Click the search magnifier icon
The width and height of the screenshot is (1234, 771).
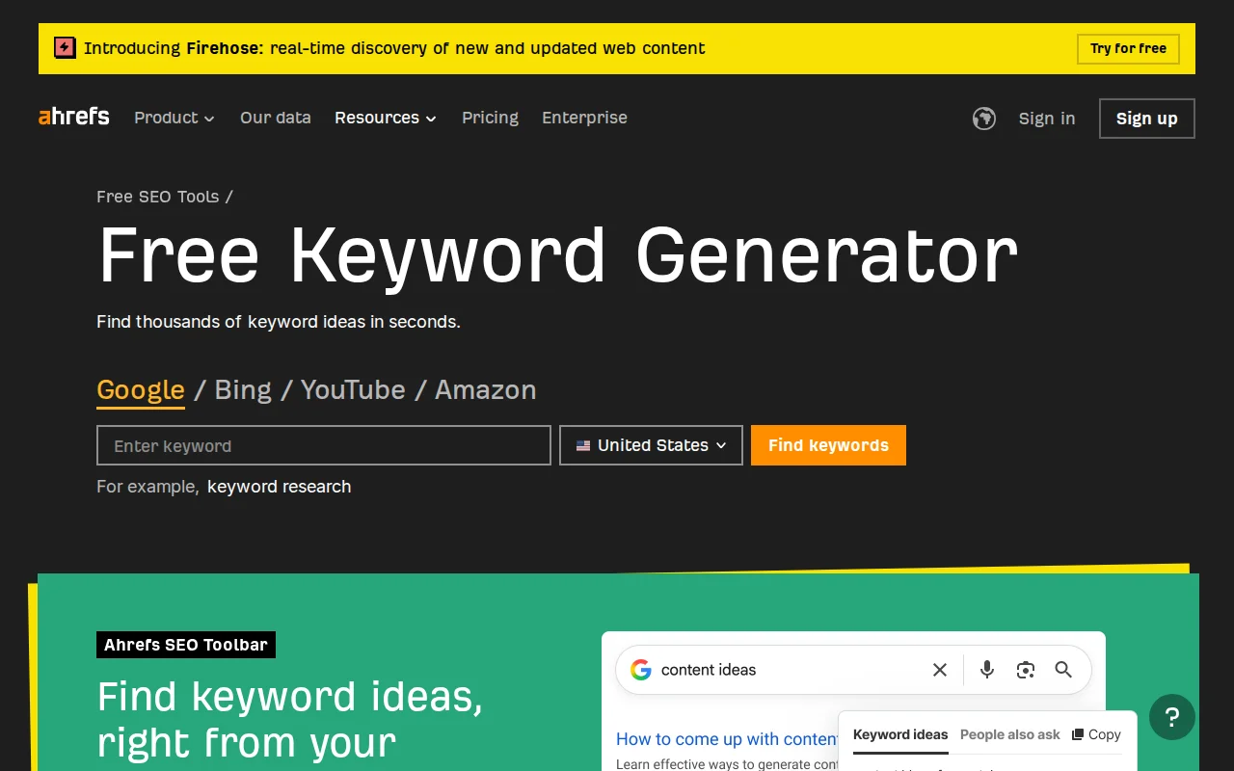pos(1063,669)
